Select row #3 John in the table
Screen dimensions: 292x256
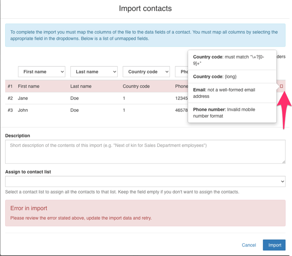tap(23, 110)
